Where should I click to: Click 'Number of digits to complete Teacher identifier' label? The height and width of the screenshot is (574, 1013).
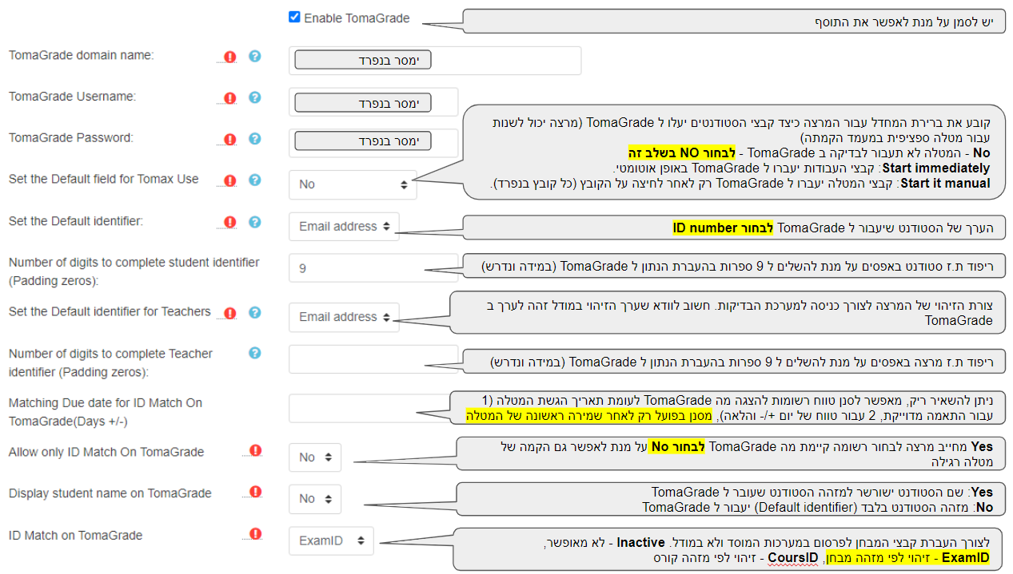[x=110, y=362]
